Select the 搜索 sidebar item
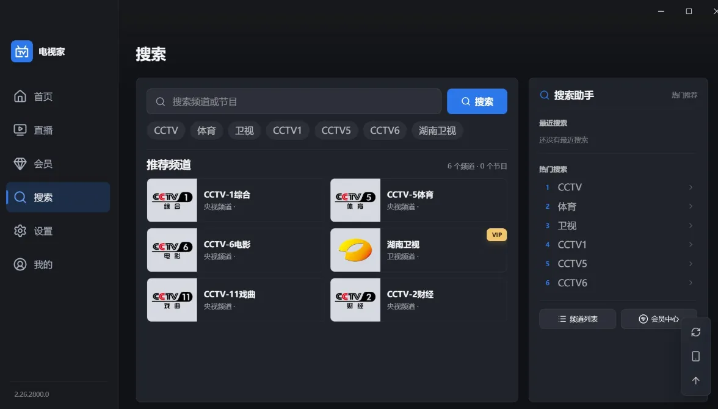 click(57, 197)
